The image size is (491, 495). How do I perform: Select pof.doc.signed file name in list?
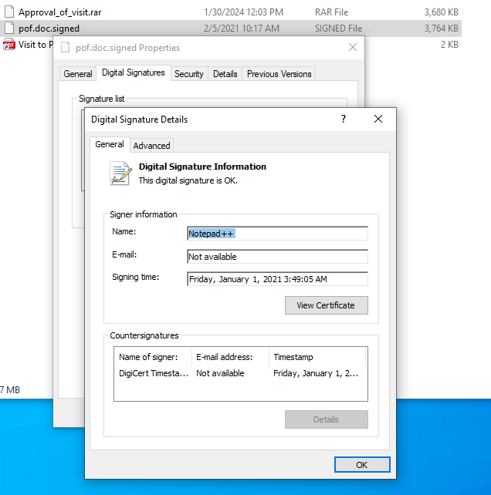coord(49,29)
